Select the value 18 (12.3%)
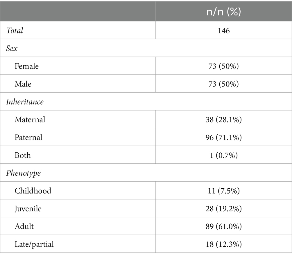The width and height of the screenshot is (292, 258). pos(224,244)
